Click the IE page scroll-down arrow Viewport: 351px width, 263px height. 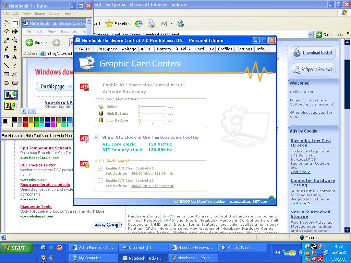point(348,230)
